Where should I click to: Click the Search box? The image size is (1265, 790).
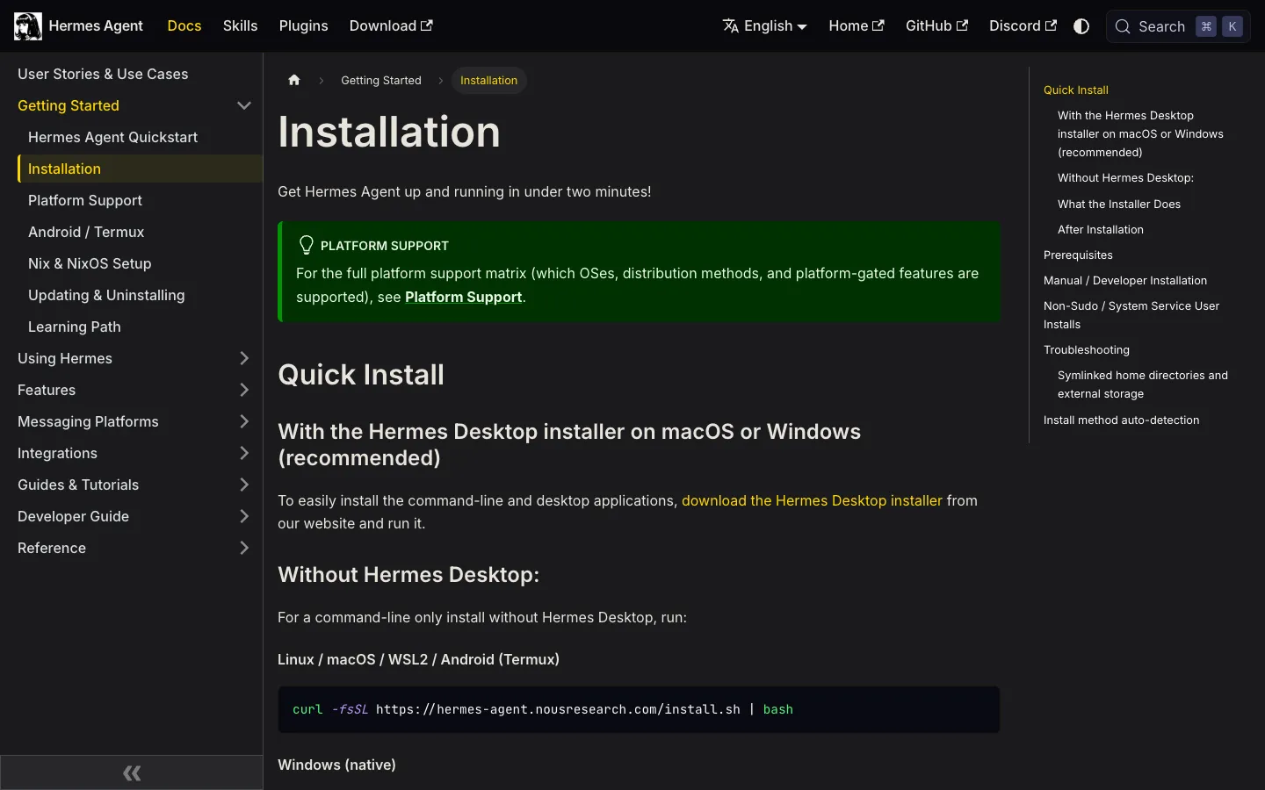click(1178, 26)
